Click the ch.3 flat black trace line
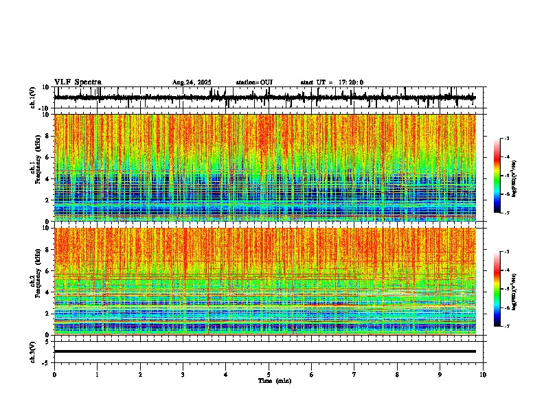544x420 pixels. click(265, 351)
